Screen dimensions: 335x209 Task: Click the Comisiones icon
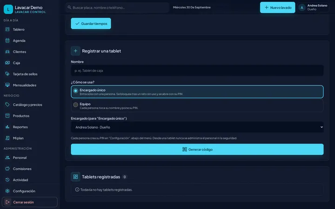7,169
